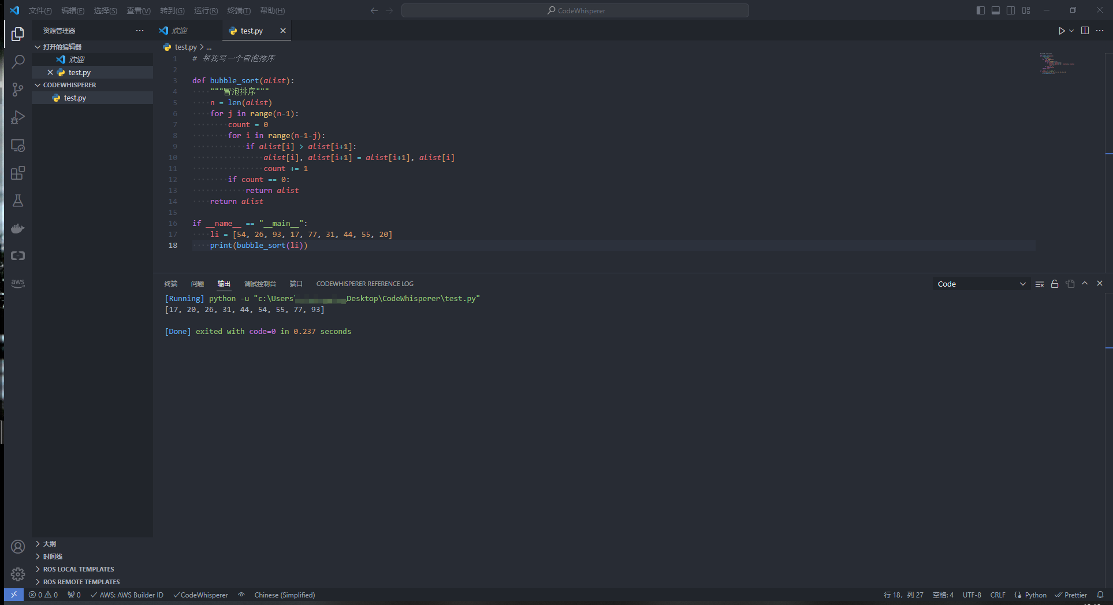
Task: Collapse the Open Editors section
Action: tap(92, 47)
